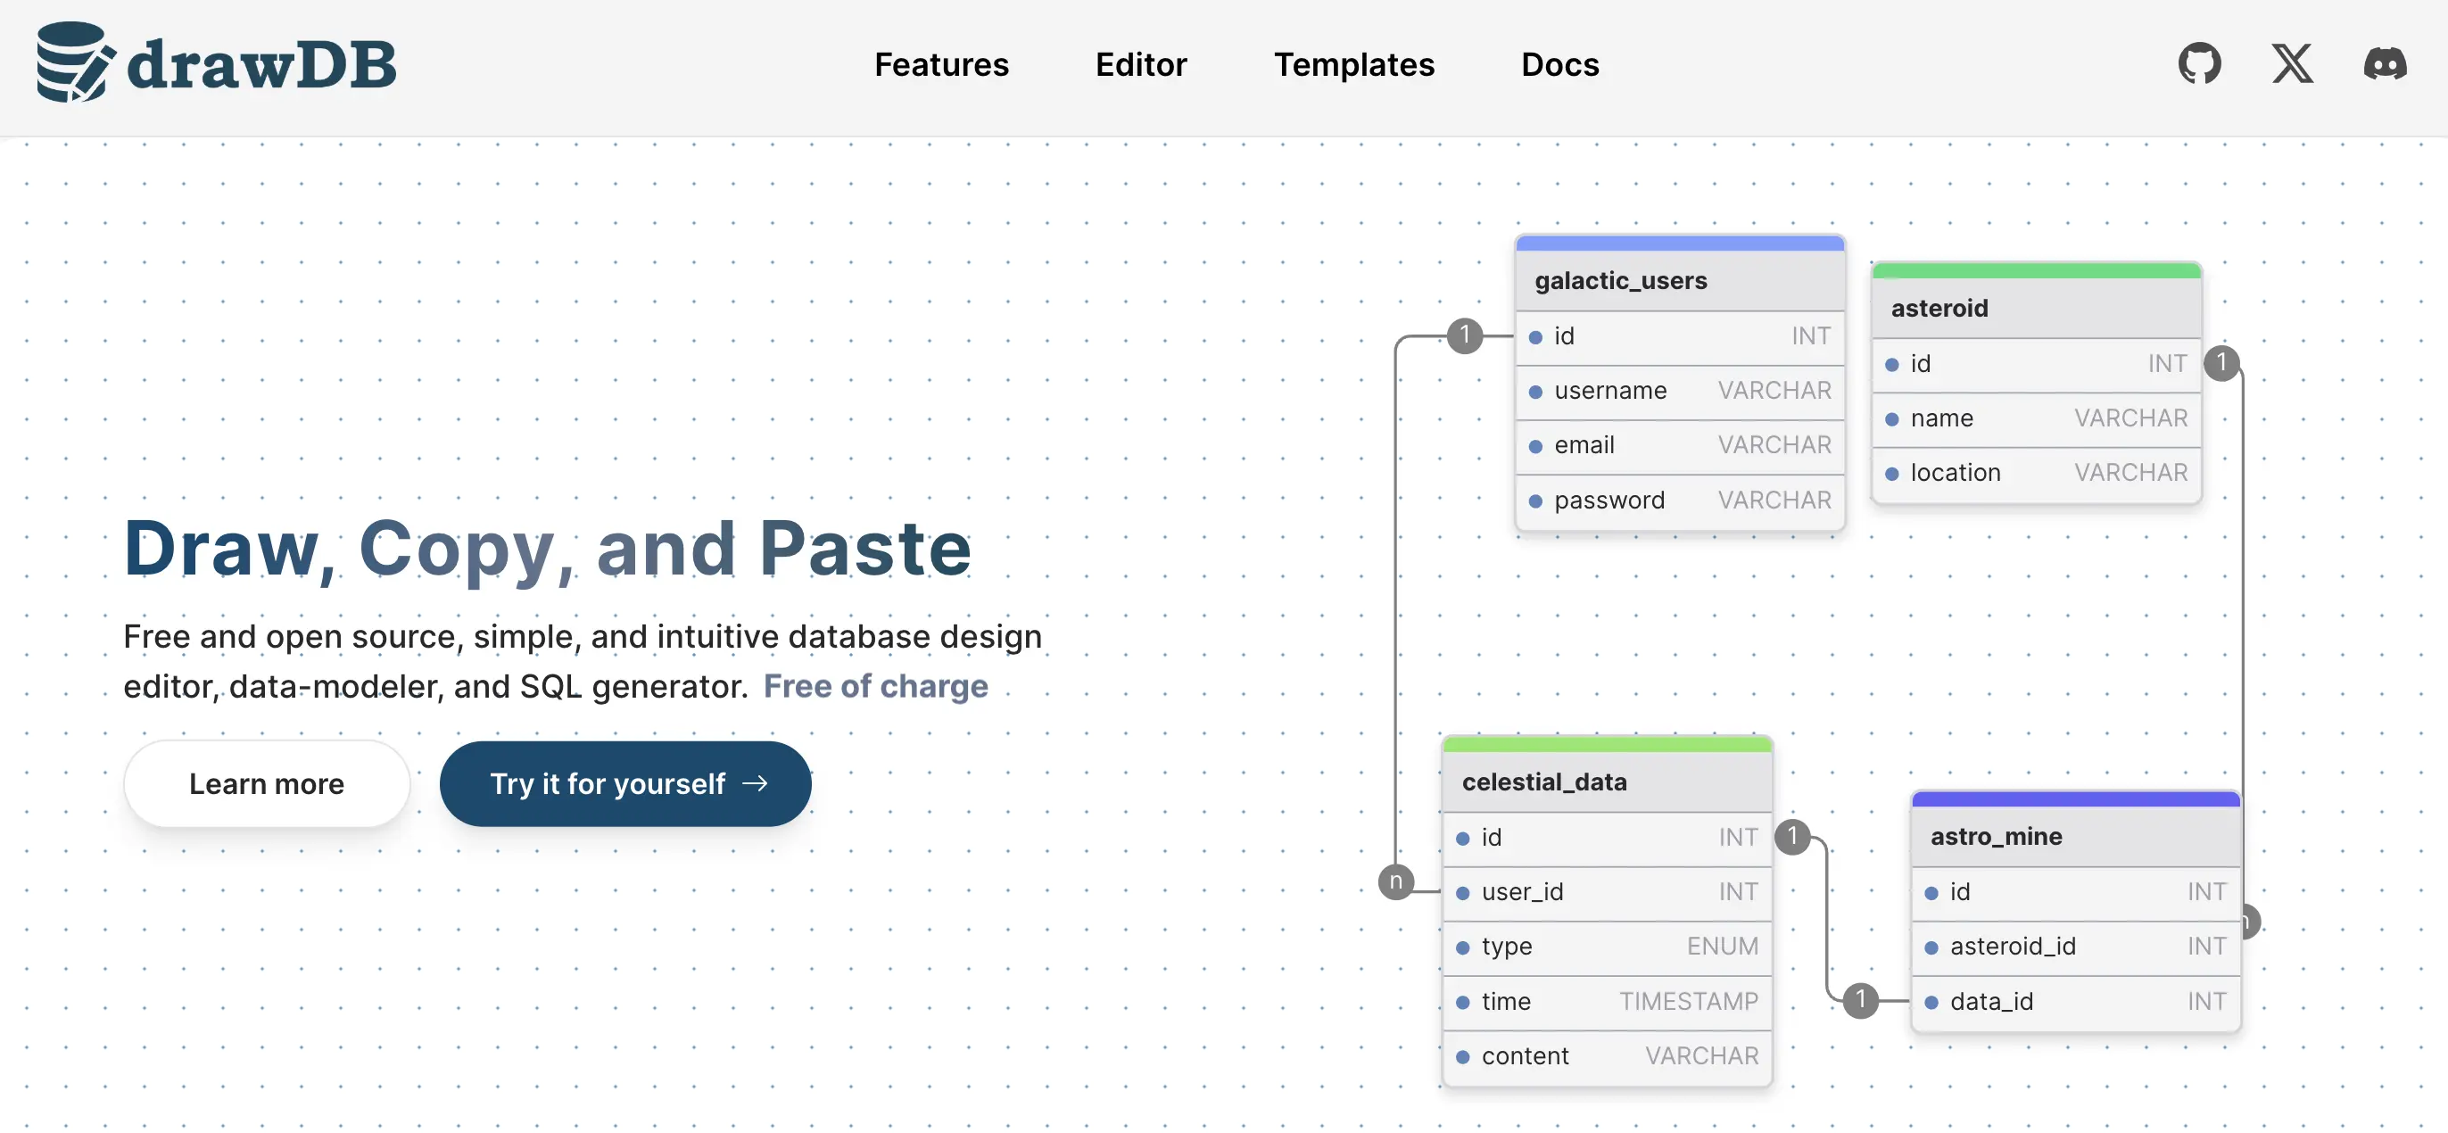This screenshot has width=2448, height=1133.
Task: Click the '1' cardinality marker beside galactic_users id
Action: [1465, 335]
